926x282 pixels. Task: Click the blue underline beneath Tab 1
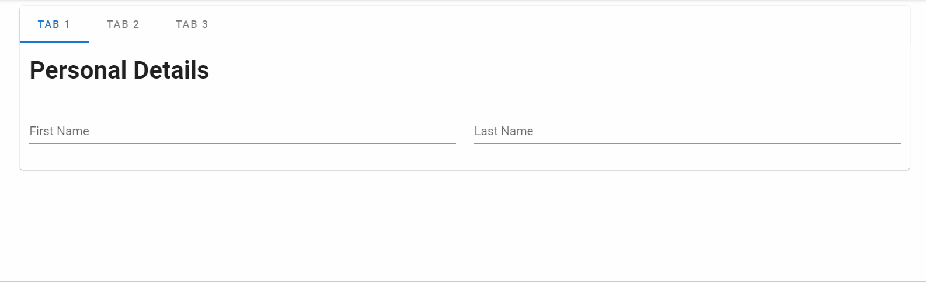tap(54, 41)
